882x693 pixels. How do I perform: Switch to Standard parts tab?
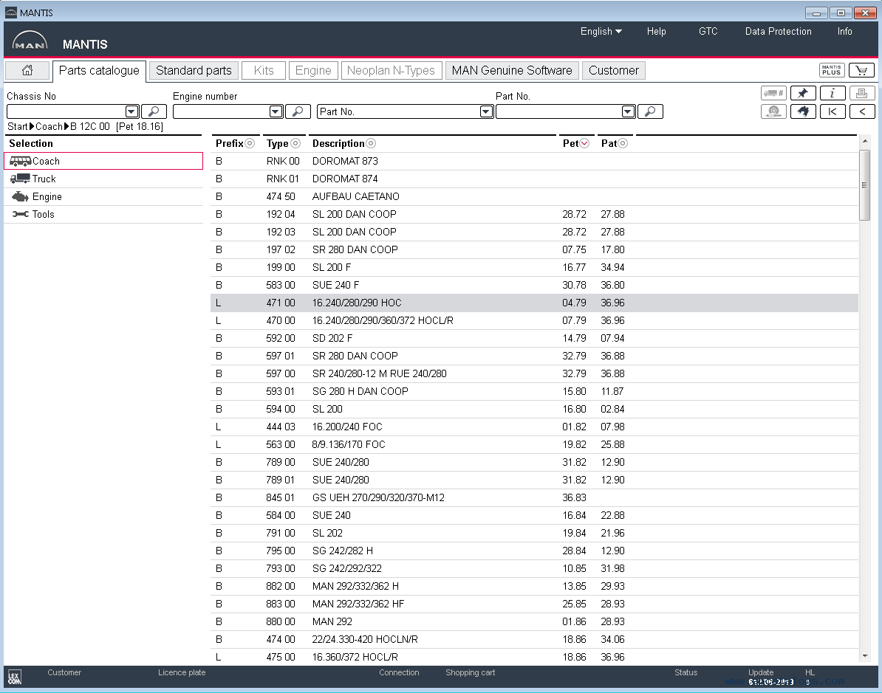tap(194, 70)
